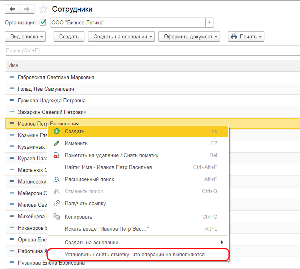Click the Поиск (Ctrl+F) search field
This screenshot has width=300, height=269.
tap(152, 50)
